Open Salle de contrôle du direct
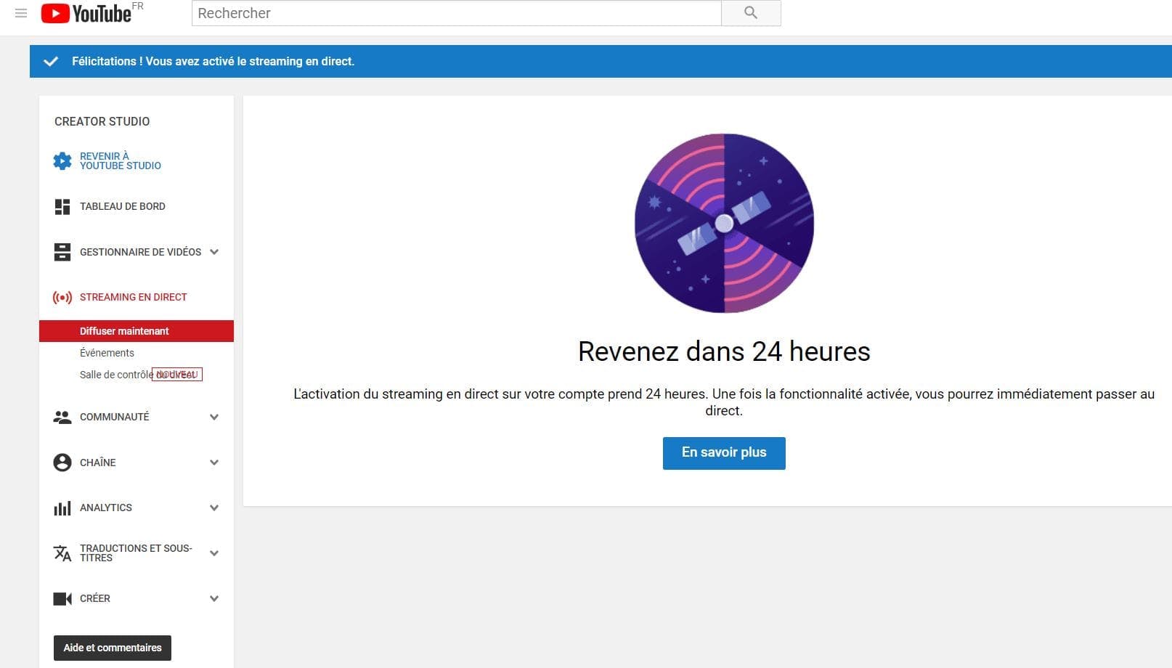 [x=138, y=375]
